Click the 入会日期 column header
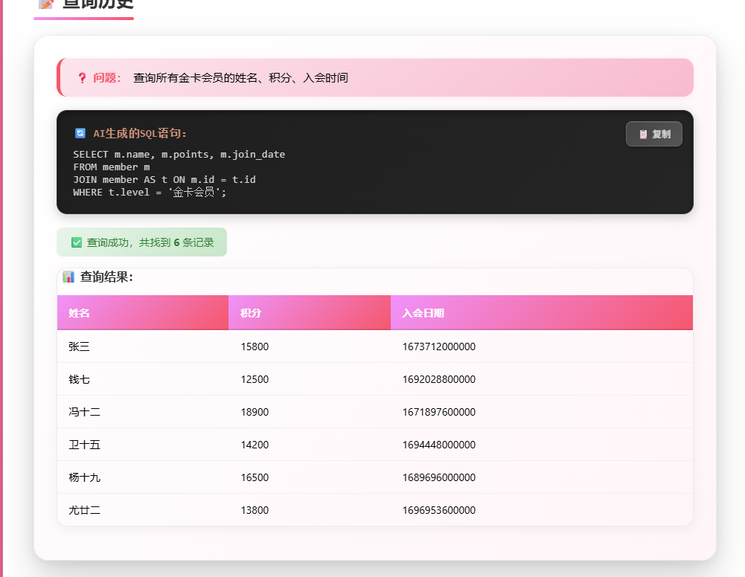745x577 pixels. pyautogui.click(x=542, y=313)
